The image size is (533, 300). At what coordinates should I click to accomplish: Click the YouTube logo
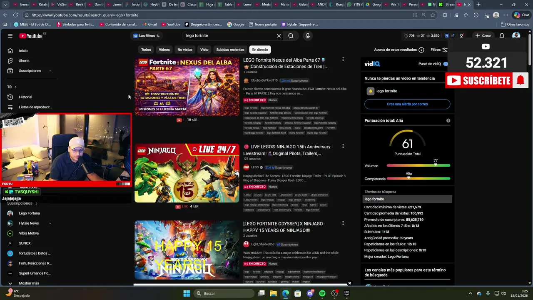click(x=30, y=36)
